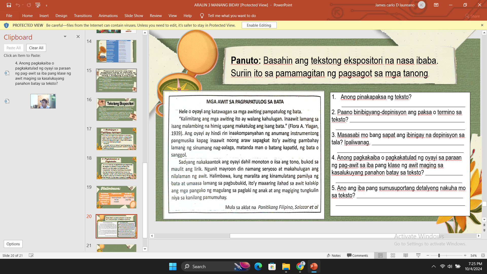The image size is (487, 274).
Task: Open Clipboard pane options dropdown arrow
Action: pyautogui.click(x=65, y=37)
